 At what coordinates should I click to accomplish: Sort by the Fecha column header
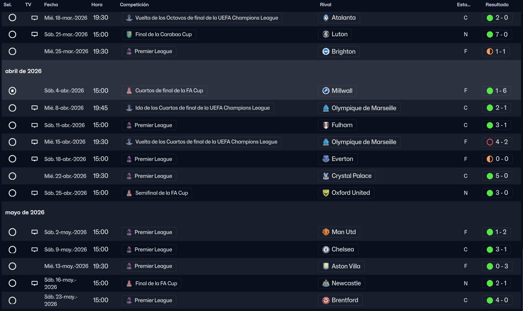tap(51, 5)
